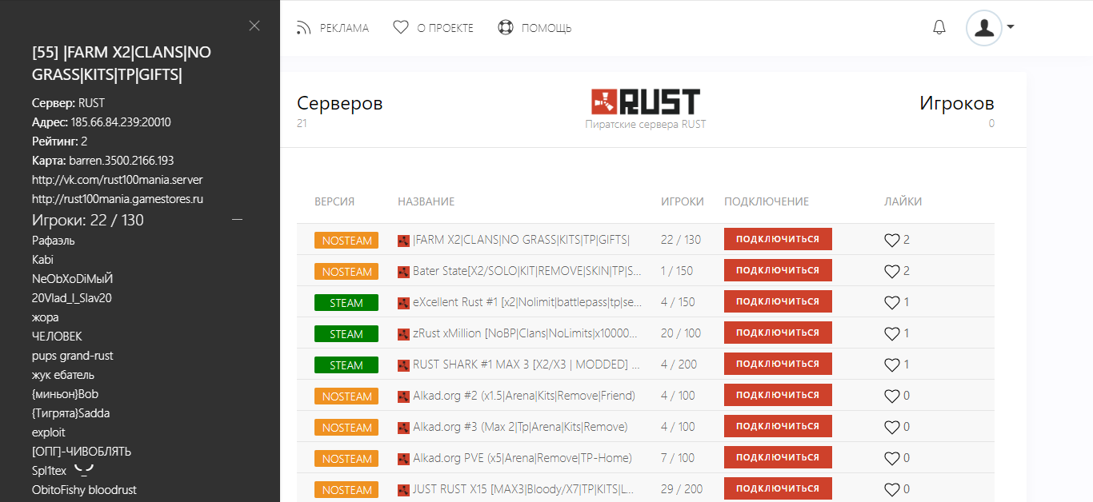Screen dimensions: 1093x502
Task: Like the Alkad.org #2 server
Action: coord(892,396)
